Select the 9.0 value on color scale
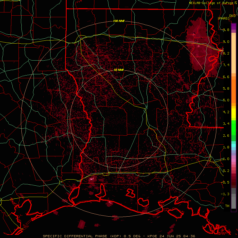Screen dimensions: 238x238 [x=226, y=42]
